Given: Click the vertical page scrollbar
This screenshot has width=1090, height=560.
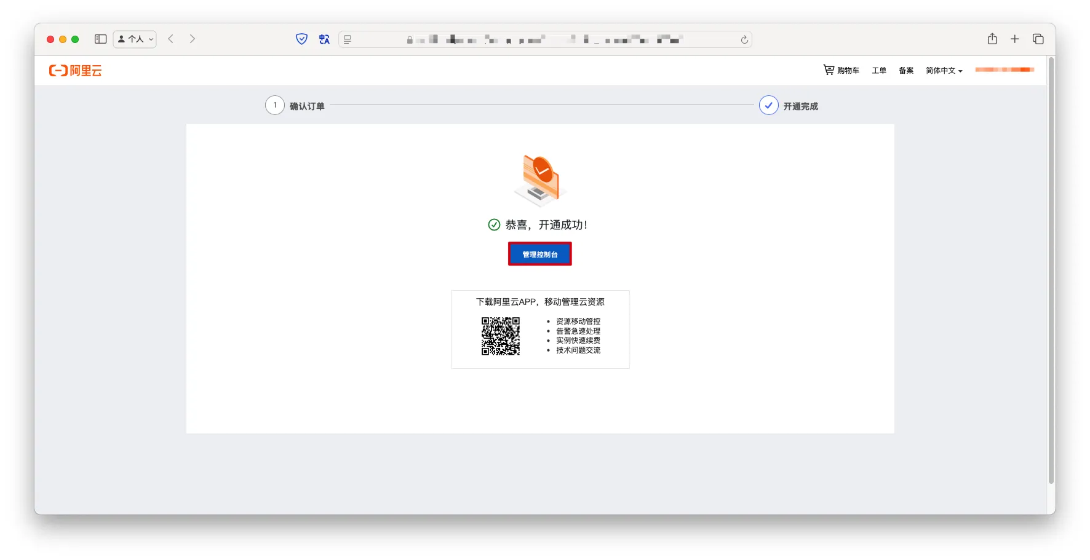Looking at the screenshot, I should [x=1051, y=270].
